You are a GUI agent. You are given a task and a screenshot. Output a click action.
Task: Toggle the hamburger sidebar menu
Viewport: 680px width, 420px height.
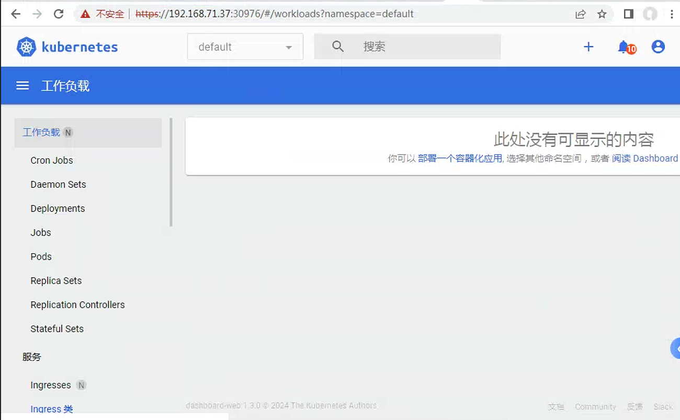tap(22, 86)
